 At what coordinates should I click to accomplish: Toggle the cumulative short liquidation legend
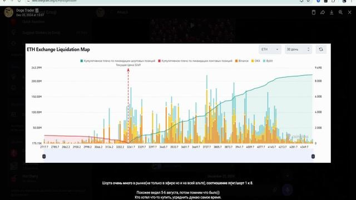pos(117,61)
